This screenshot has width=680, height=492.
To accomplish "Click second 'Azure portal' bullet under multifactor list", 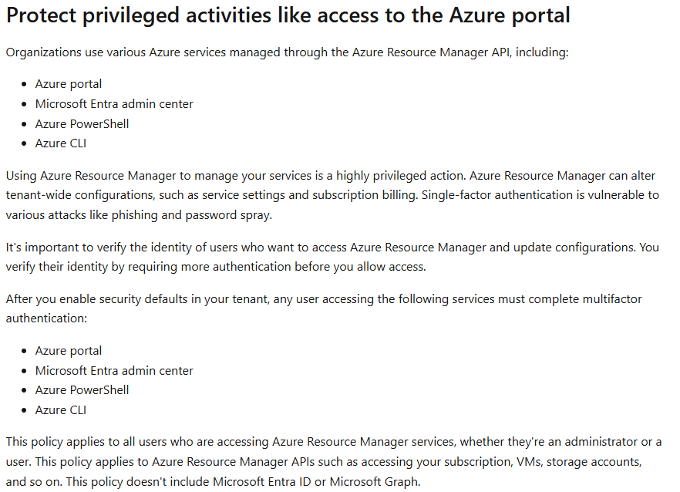I will pos(69,351).
